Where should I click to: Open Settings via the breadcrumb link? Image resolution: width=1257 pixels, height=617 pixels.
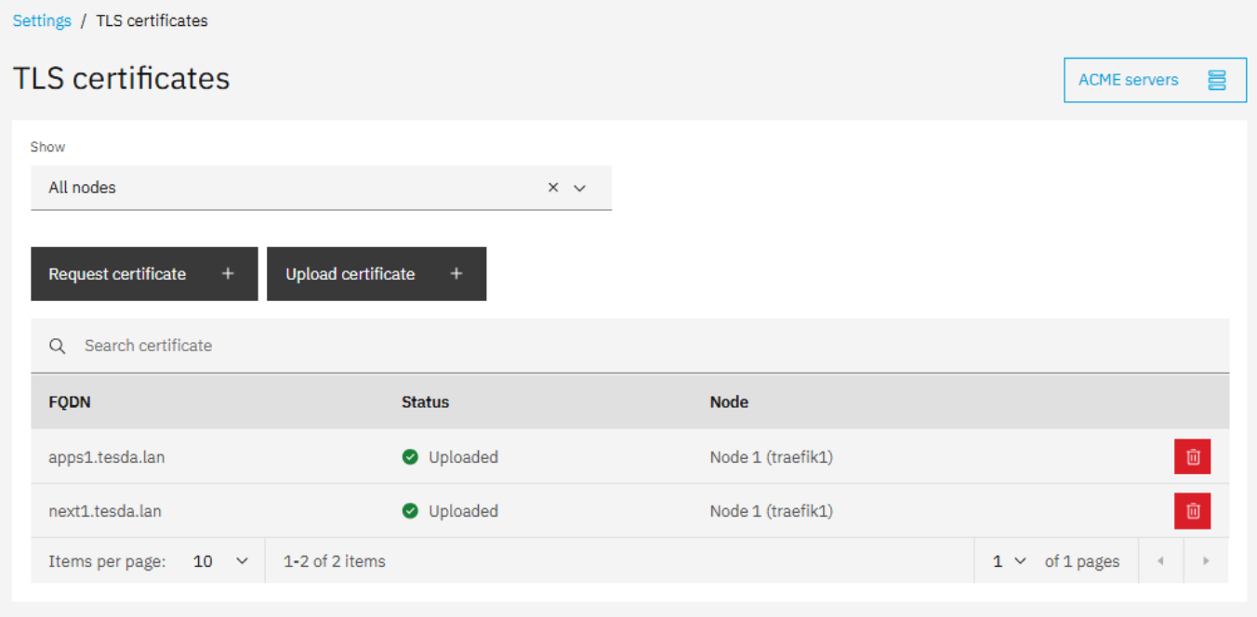pyautogui.click(x=41, y=20)
